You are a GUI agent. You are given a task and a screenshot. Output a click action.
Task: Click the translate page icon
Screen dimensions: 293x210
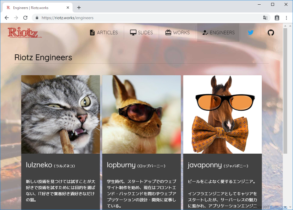point(265,18)
